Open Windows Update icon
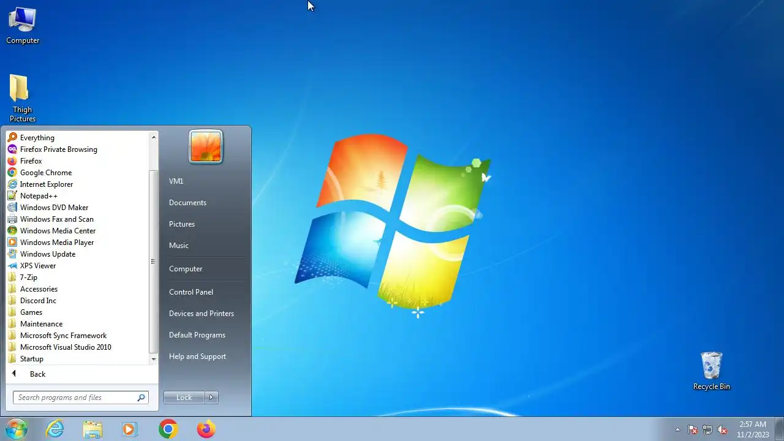 click(12, 254)
